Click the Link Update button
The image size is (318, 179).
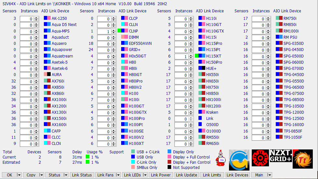[186, 175]
